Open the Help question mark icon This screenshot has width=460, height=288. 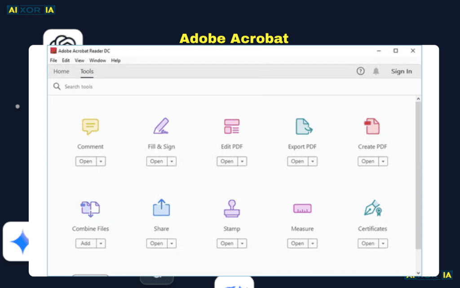[x=360, y=71]
